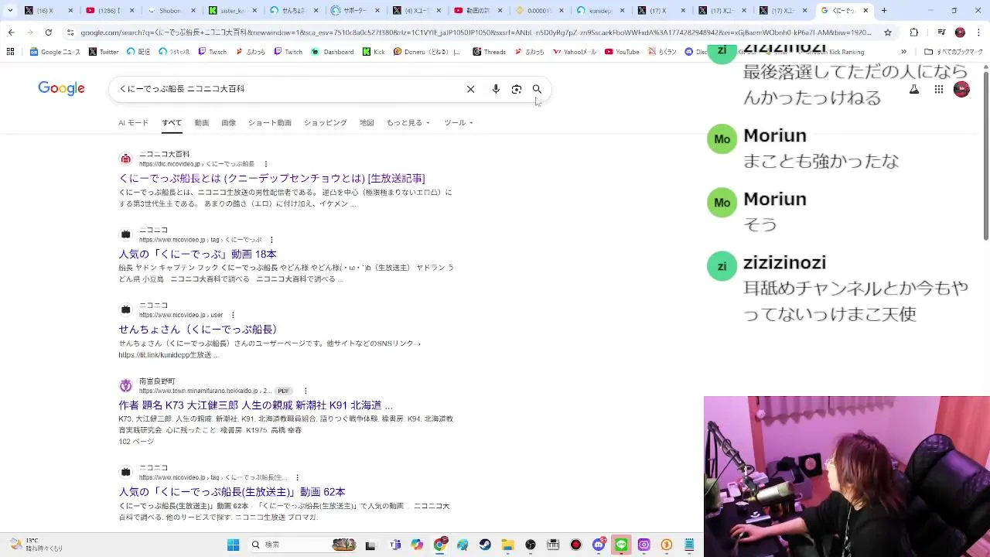The width and height of the screenshot is (990, 557).
Task: Switch to the ショッピング tab
Action: [x=325, y=122]
